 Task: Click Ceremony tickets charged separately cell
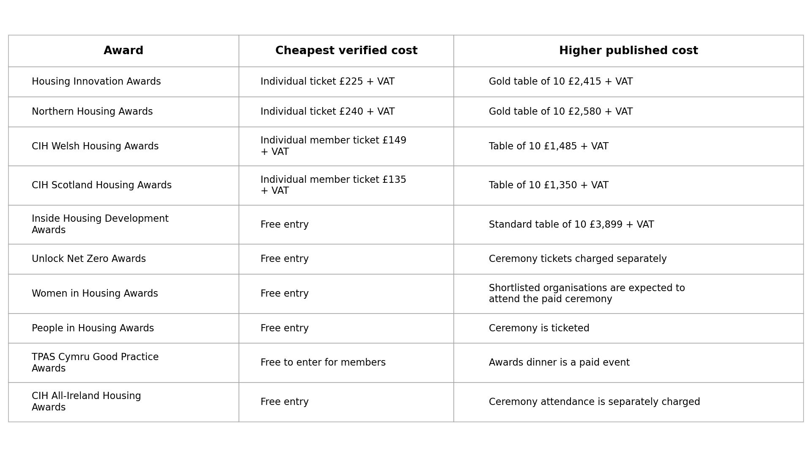(x=628, y=259)
